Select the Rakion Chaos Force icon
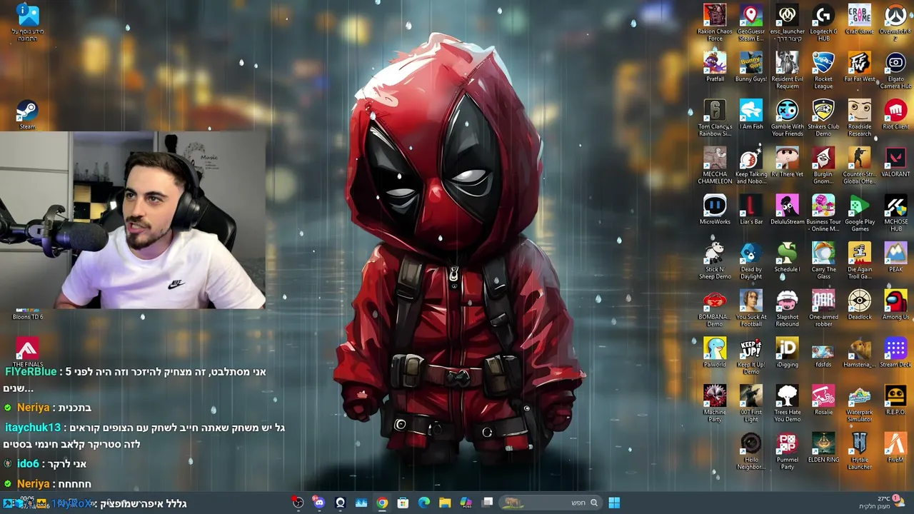The height and width of the screenshot is (514, 914). click(715, 23)
